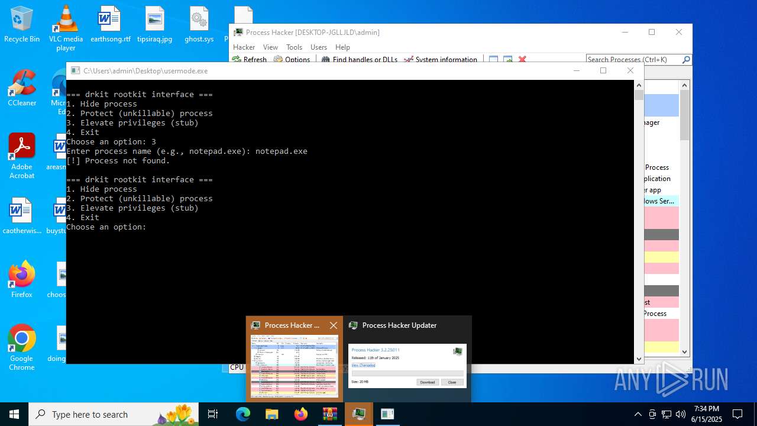This screenshot has height=426, width=757.
Task: Open the Hacker menu
Action: (x=244, y=47)
